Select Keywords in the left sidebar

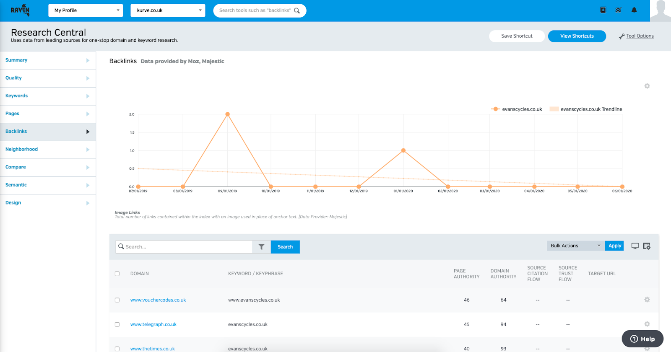tap(17, 96)
